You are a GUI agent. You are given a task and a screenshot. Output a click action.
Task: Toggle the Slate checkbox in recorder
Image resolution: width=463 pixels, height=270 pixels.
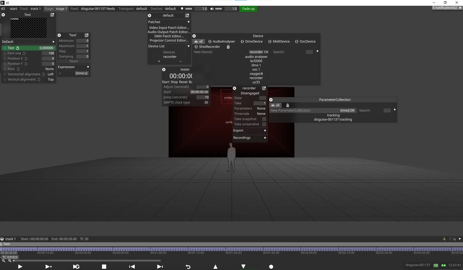click(x=262, y=98)
